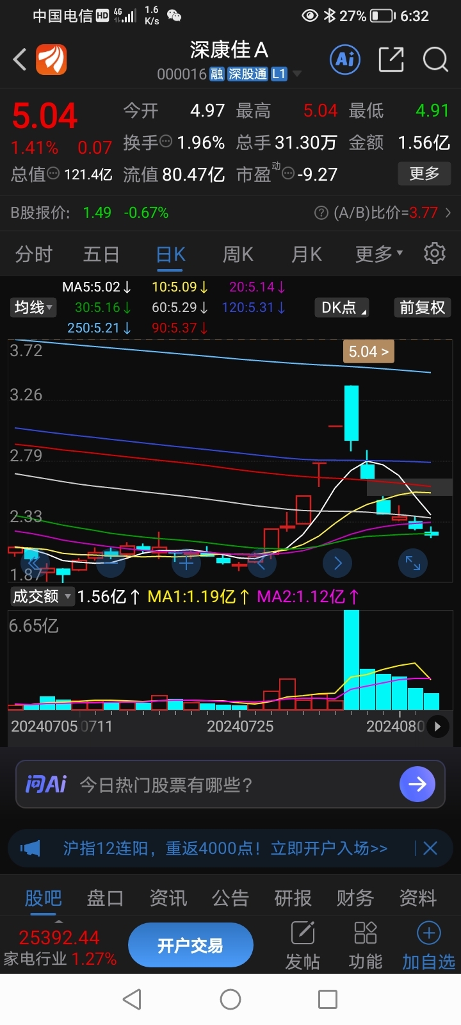Open 资讯 bottom tab
The width and height of the screenshot is (461, 1025).
tap(168, 898)
